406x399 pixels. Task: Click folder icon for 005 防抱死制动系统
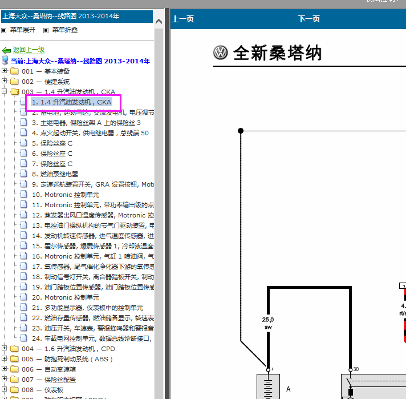point(14,359)
